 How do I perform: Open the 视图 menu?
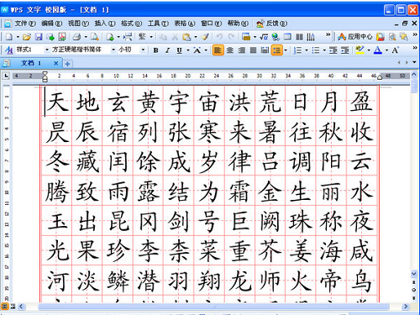[x=78, y=24]
